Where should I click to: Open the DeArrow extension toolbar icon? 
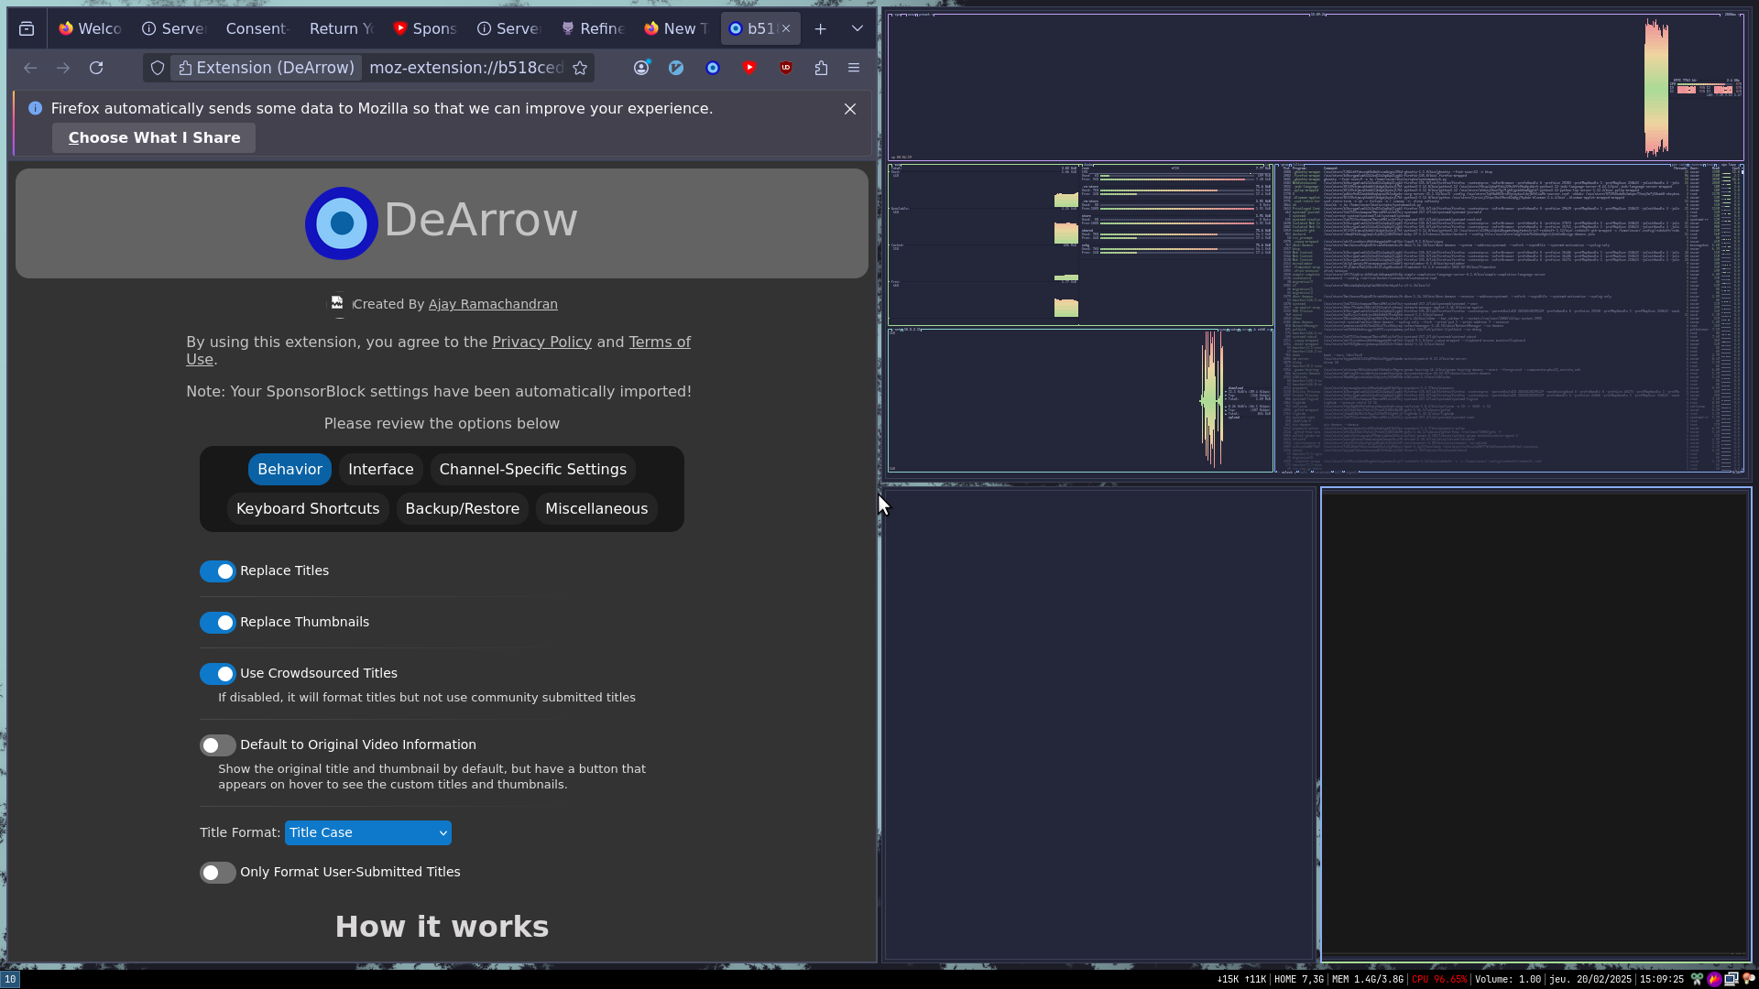[x=713, y=68]
